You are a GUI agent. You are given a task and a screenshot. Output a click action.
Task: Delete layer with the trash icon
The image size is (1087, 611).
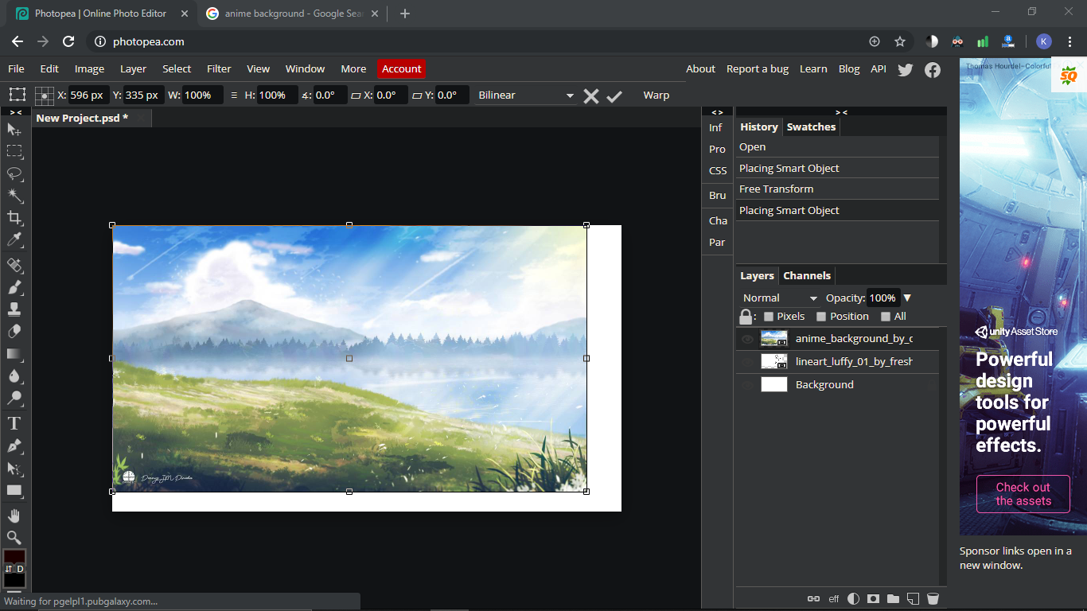click(933, 598)
